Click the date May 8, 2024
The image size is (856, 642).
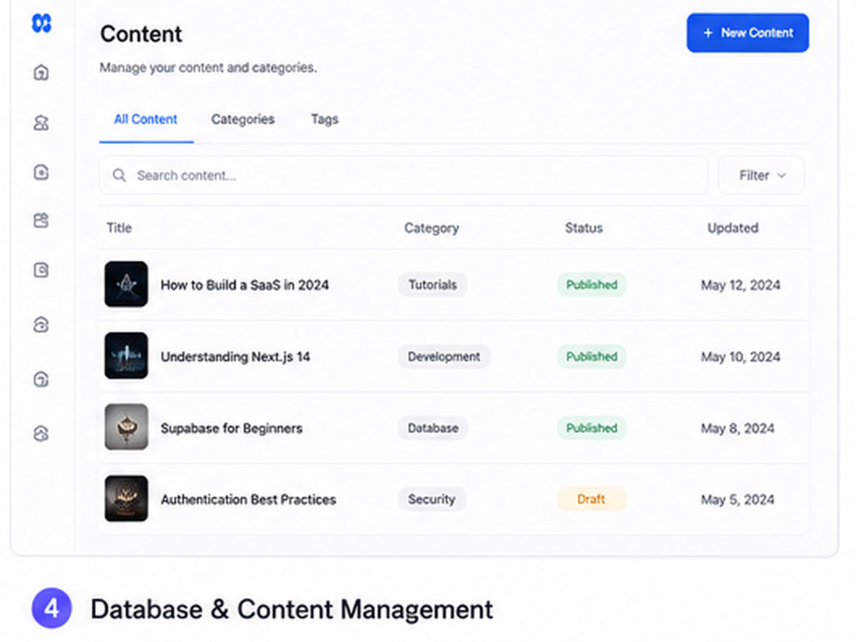[738, 429]
